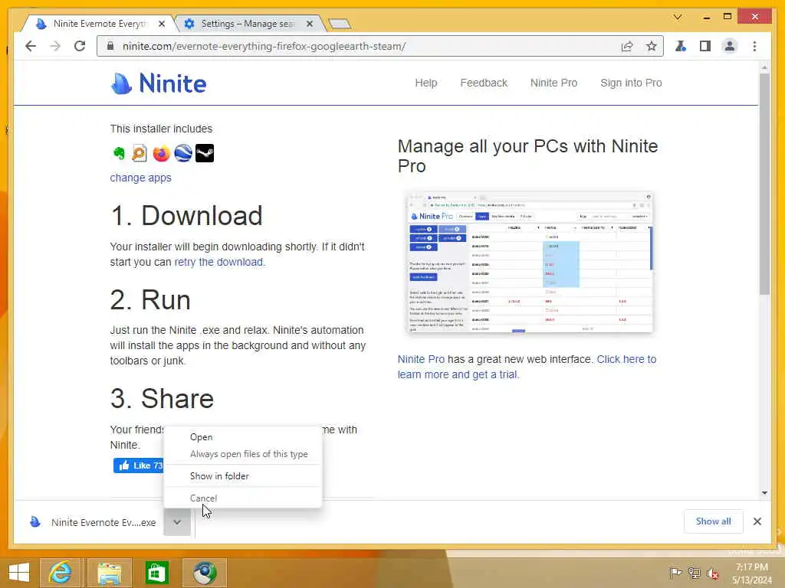Open File Explorer from the taskbar
The image size is (785, 588).
110,573
